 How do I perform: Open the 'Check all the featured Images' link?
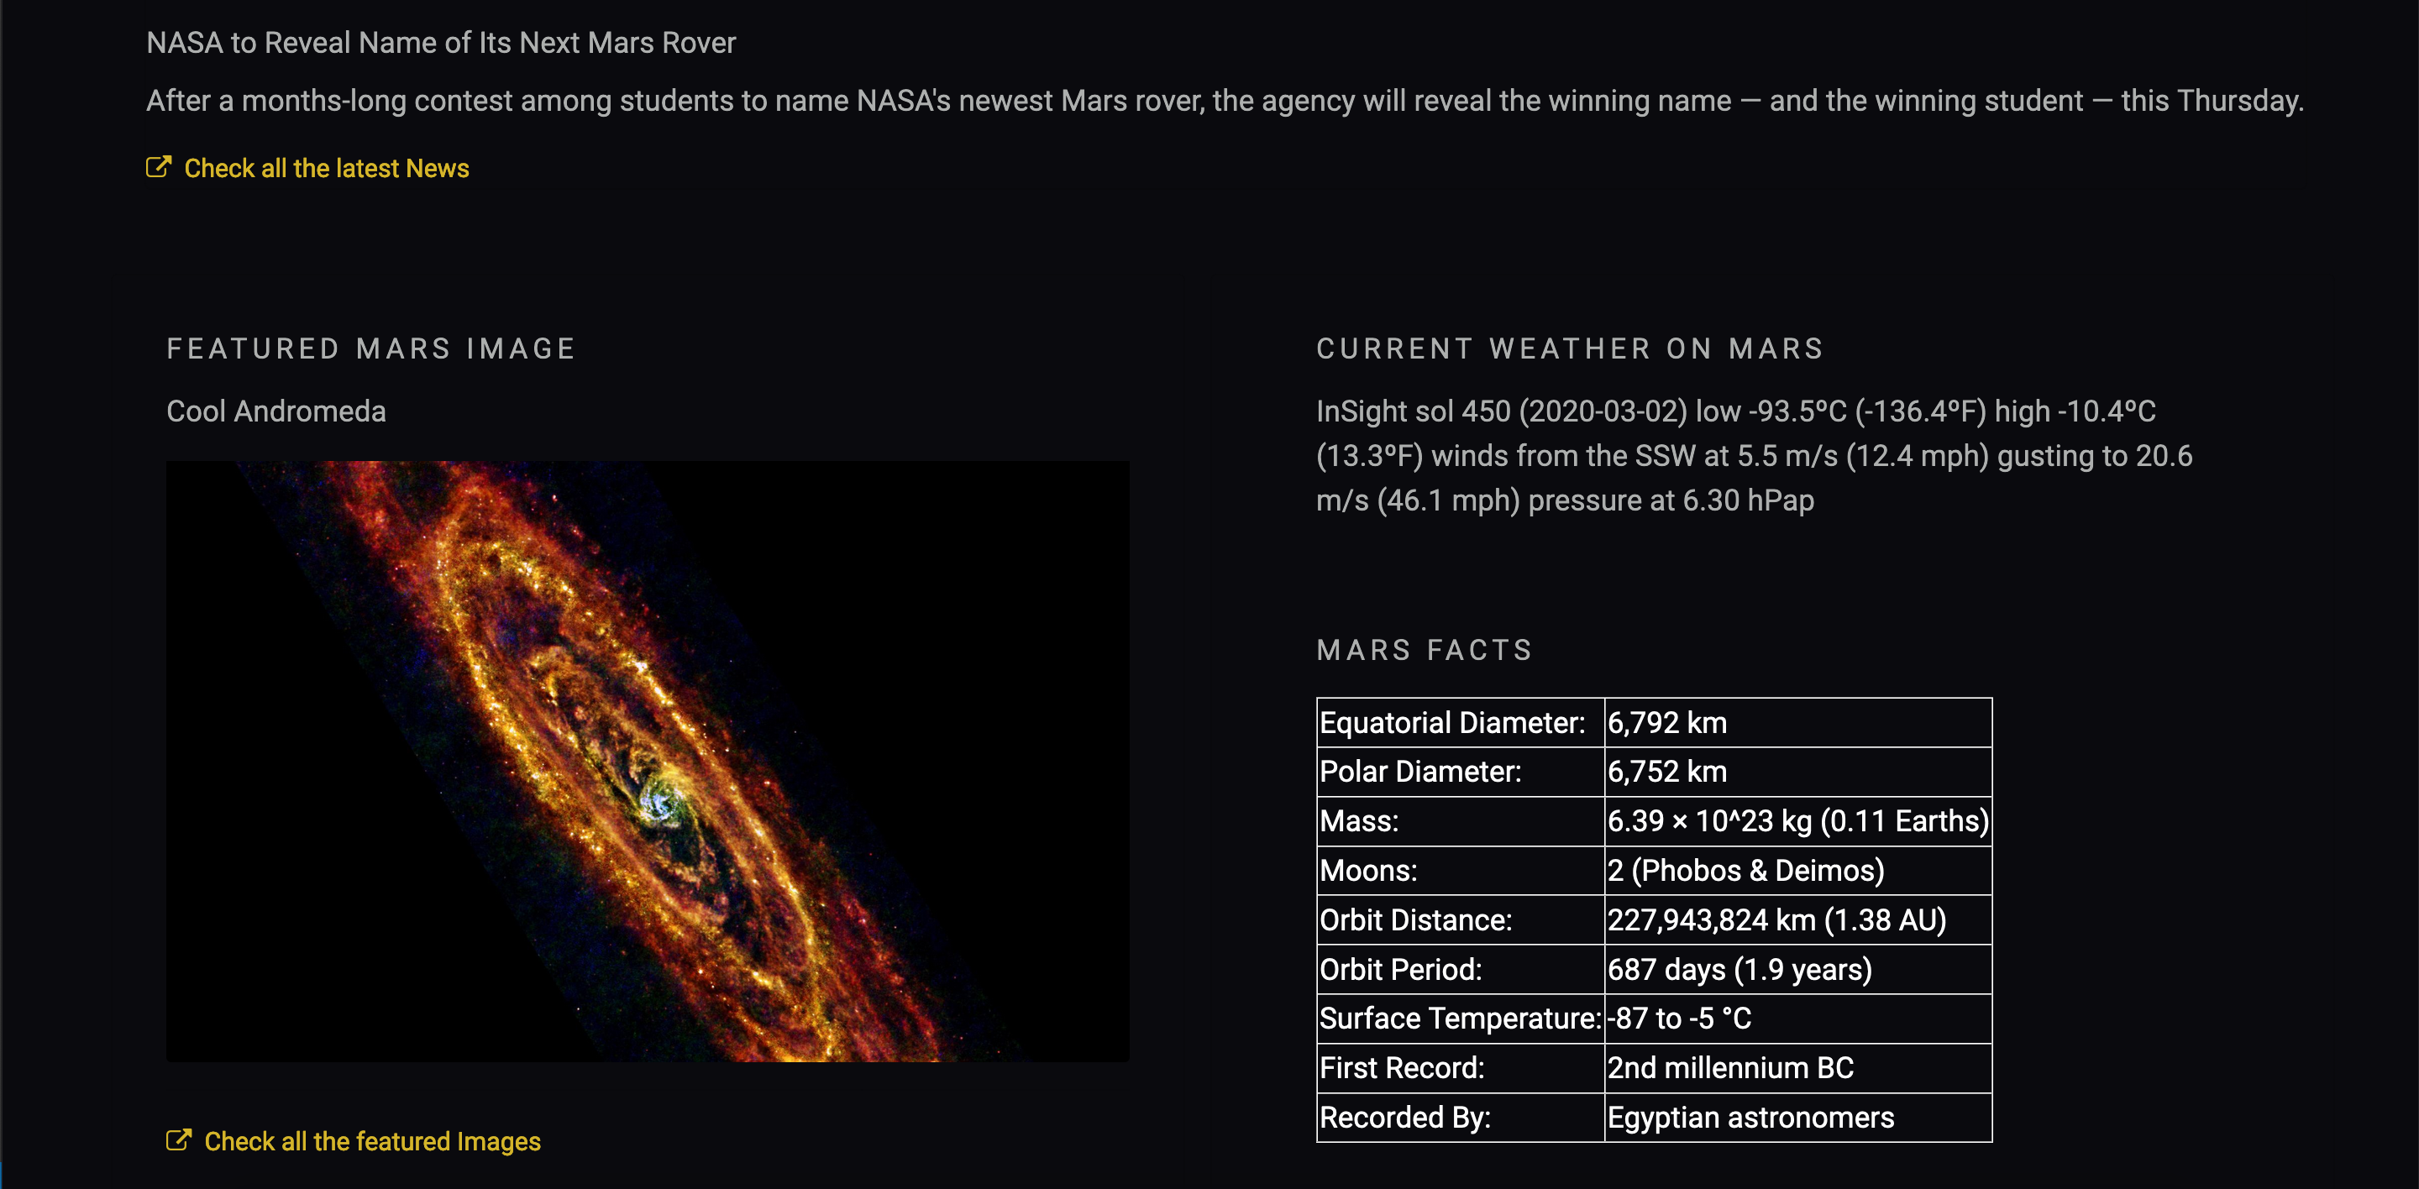click(372, 1141)
